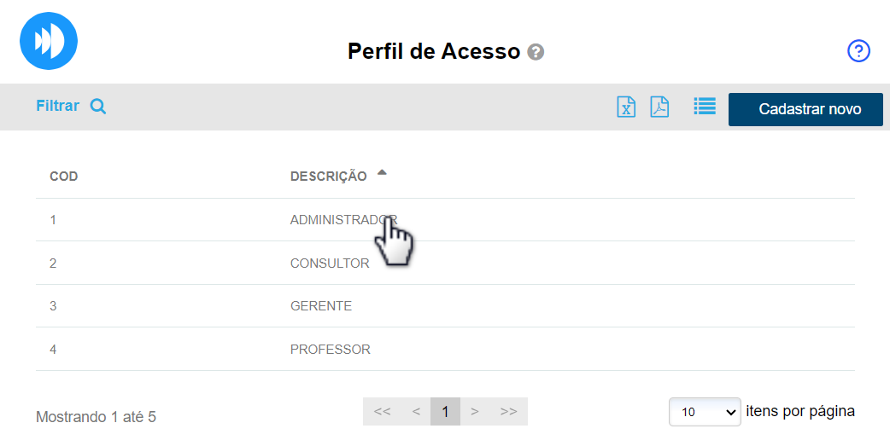Select the GERENTE profile row
The width and height of the screenshot is (890, 446).
[x=321, y=306]
